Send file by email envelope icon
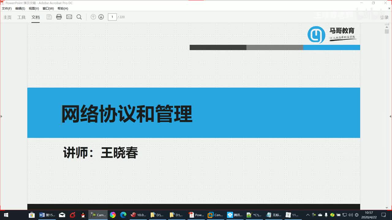Viewport: 392px width, 220px height. pos(69,17)
